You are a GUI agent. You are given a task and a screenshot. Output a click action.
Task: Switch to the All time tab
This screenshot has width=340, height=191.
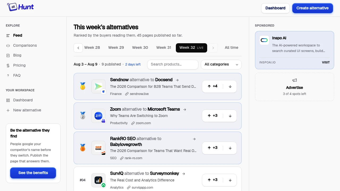coord(231,48)
